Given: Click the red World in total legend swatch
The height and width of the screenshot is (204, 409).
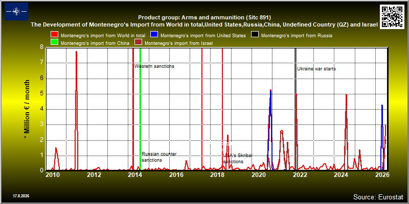Looking at the screenshot, I should (x=55, y=35).
